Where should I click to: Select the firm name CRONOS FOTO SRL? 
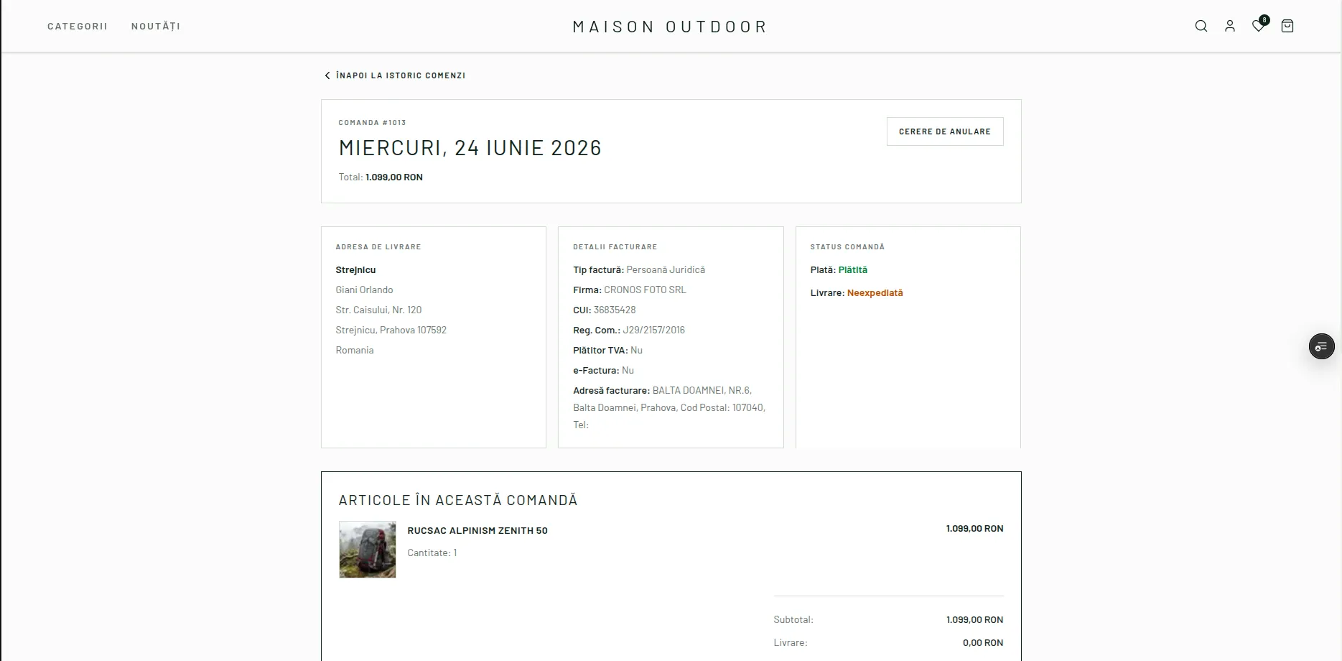click(x=645, y=290)
